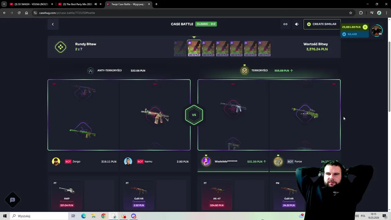Screen dimensions: 391x220
Task: Open the AK-47 534.80 PLN item card
Action: [x=217, y=195]
